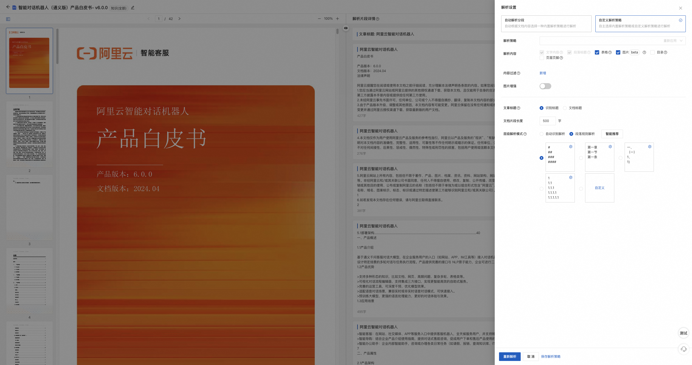Click the 知识(全部) tag
Viewport: 692px width, 365px height.
(x=119, y=8)
